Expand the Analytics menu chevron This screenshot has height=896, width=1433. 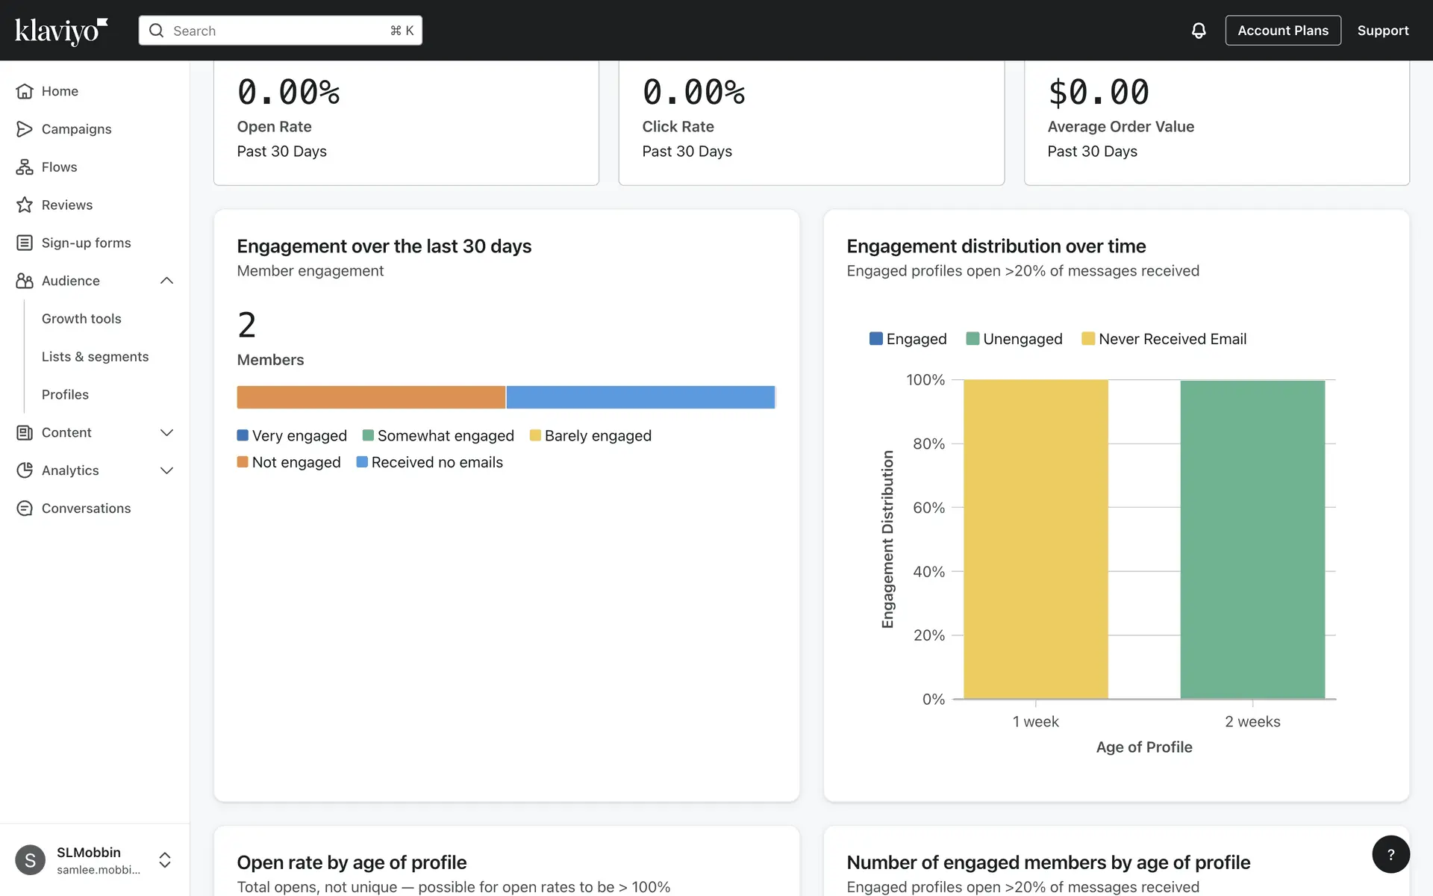click(x=166, y=470)
